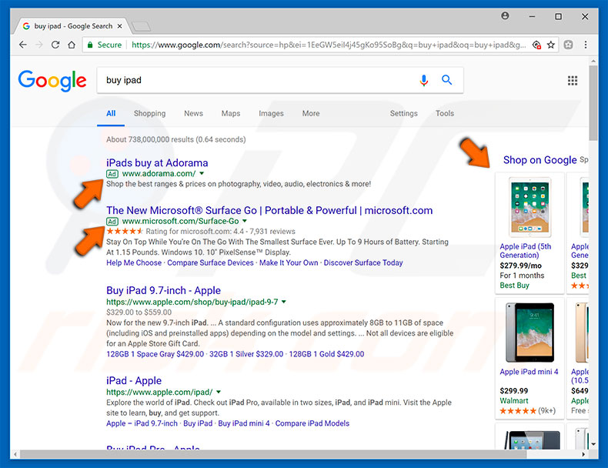Open the 'iPads buy at Adorama' ad link
The width and height of the screenshot is (608, 468).
pyautogui.click(x=157, y=163)
